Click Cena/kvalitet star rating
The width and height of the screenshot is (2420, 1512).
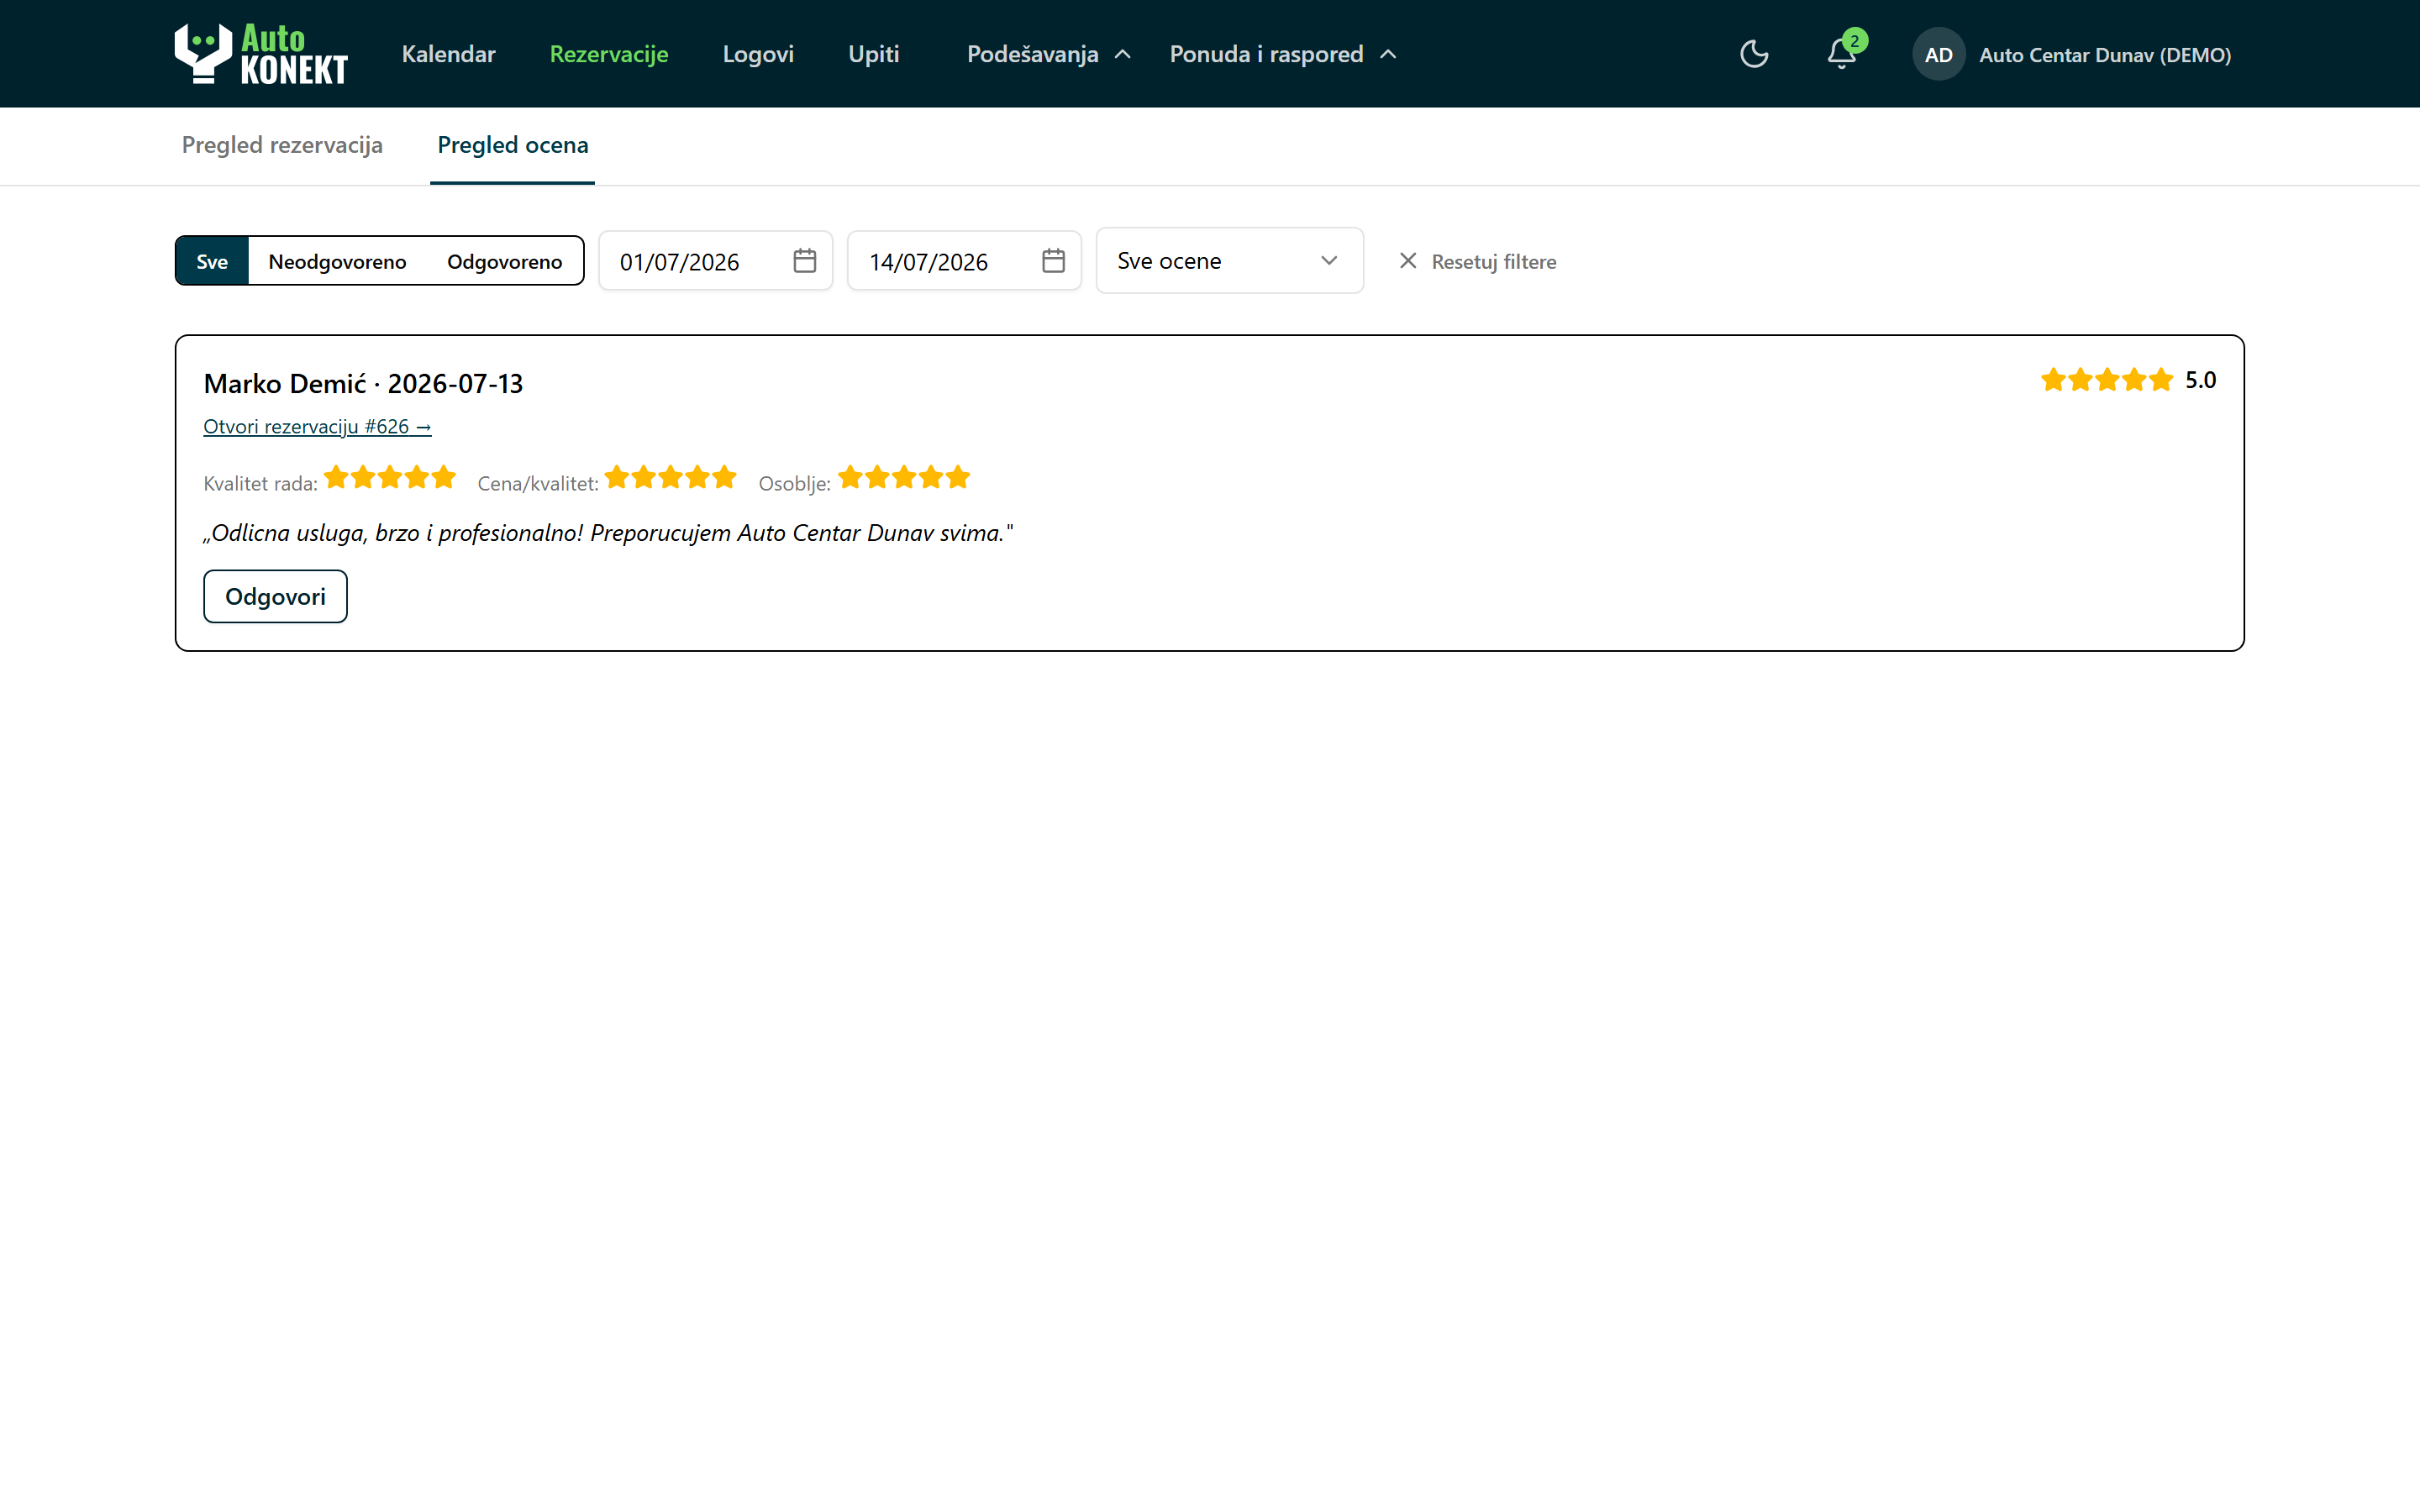click(x=671, y=478)
